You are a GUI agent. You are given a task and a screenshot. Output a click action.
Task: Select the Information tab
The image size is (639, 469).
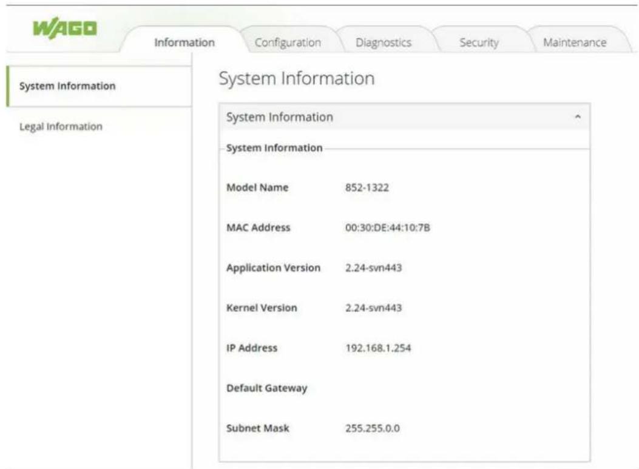click(x=184, y=42)
